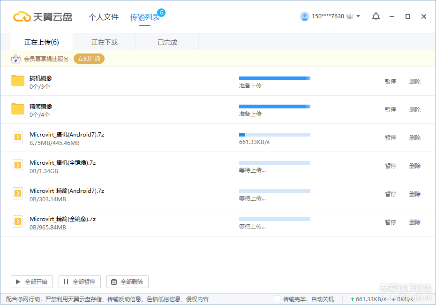Pause Microvirt_搞机(全镜像).7z upload
Image resolution: width=436 pixels, height=305 pixels.
coord(391,166)
